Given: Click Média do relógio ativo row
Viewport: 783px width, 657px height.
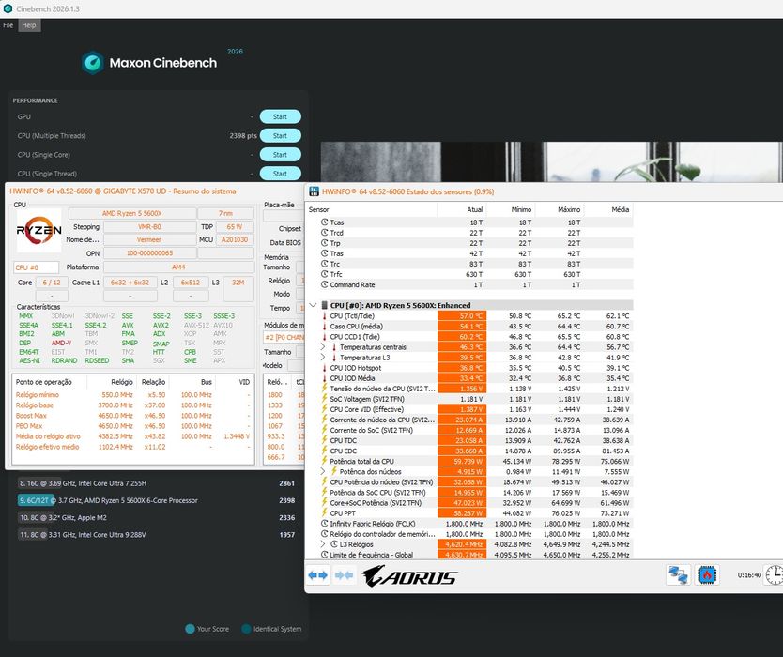Looking at the screenshot, I should tap(132, 436).
